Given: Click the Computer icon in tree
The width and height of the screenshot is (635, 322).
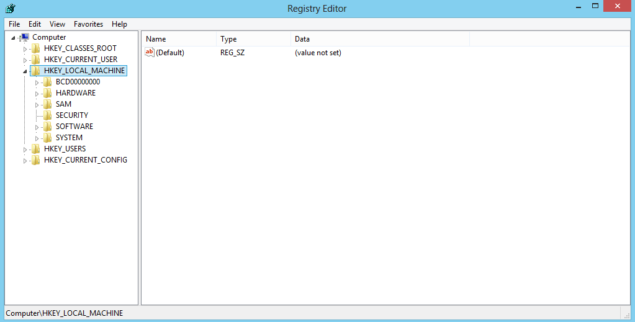Looking at the screenshot, I should click(x=25, y=37).
